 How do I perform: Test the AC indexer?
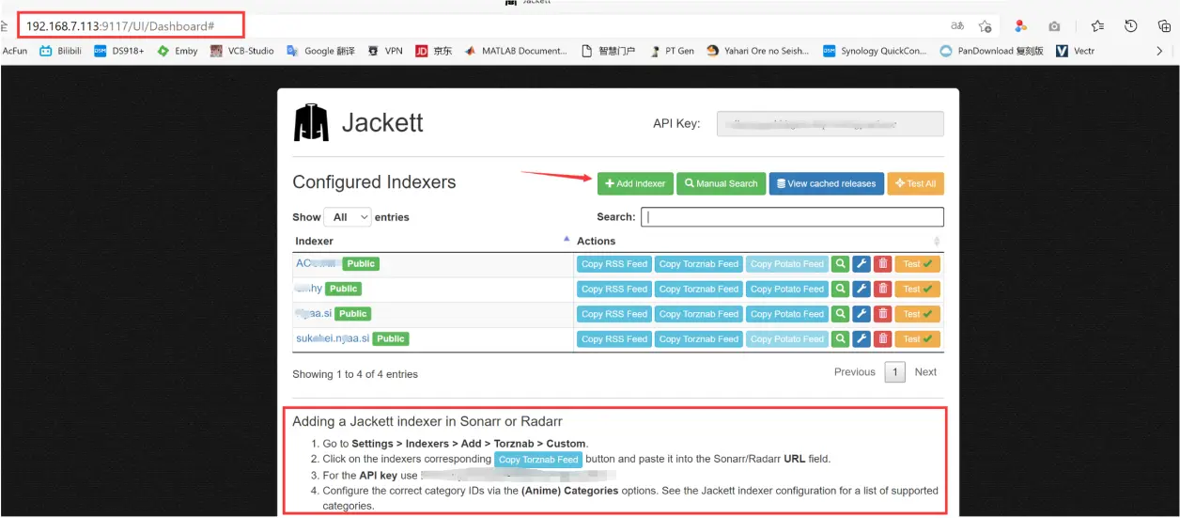pos(918,264)
